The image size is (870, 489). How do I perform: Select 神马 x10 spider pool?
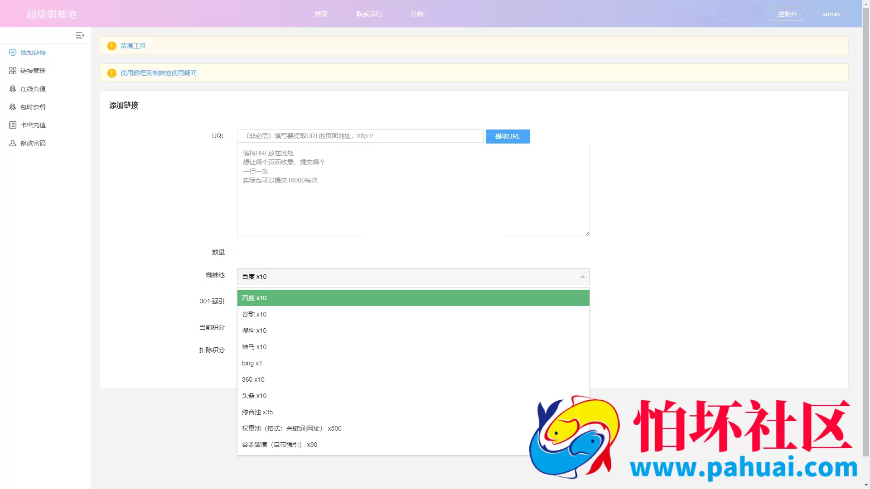click(x=254, y=347)
